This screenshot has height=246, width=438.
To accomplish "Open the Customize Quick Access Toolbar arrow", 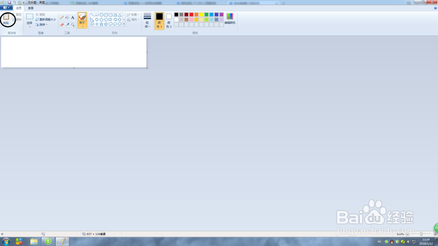I will [x=24, y=3].
